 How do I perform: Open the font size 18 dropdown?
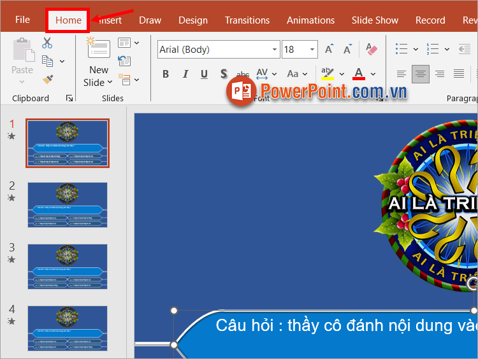click(x=312, y=49)
